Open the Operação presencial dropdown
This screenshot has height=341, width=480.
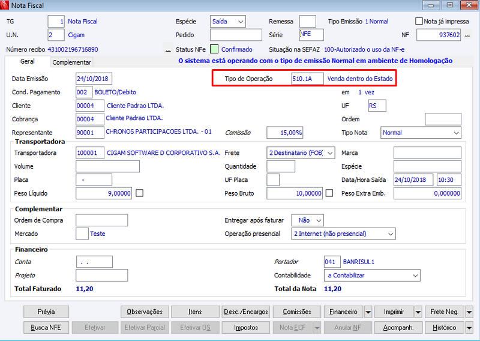[343, 234]
